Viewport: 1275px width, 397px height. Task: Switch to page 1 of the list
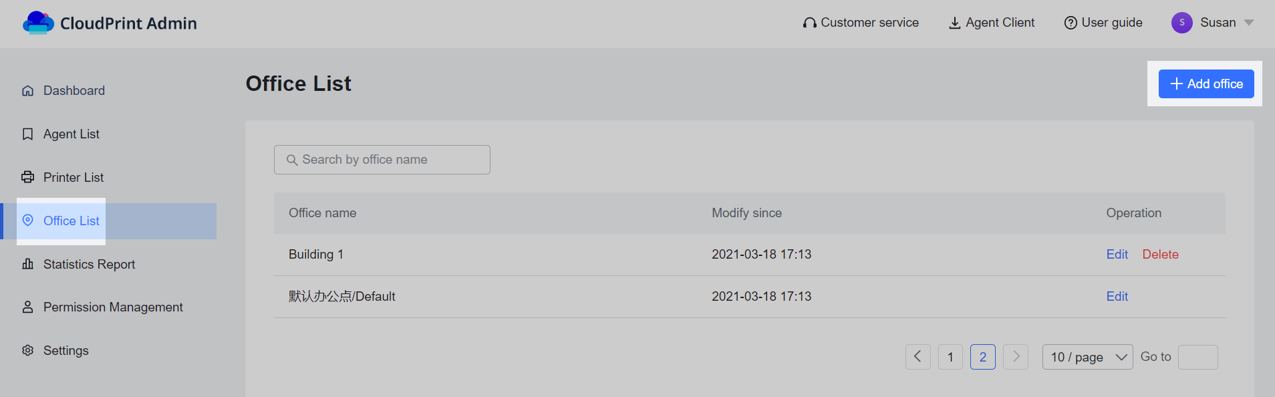pos(950,357)
